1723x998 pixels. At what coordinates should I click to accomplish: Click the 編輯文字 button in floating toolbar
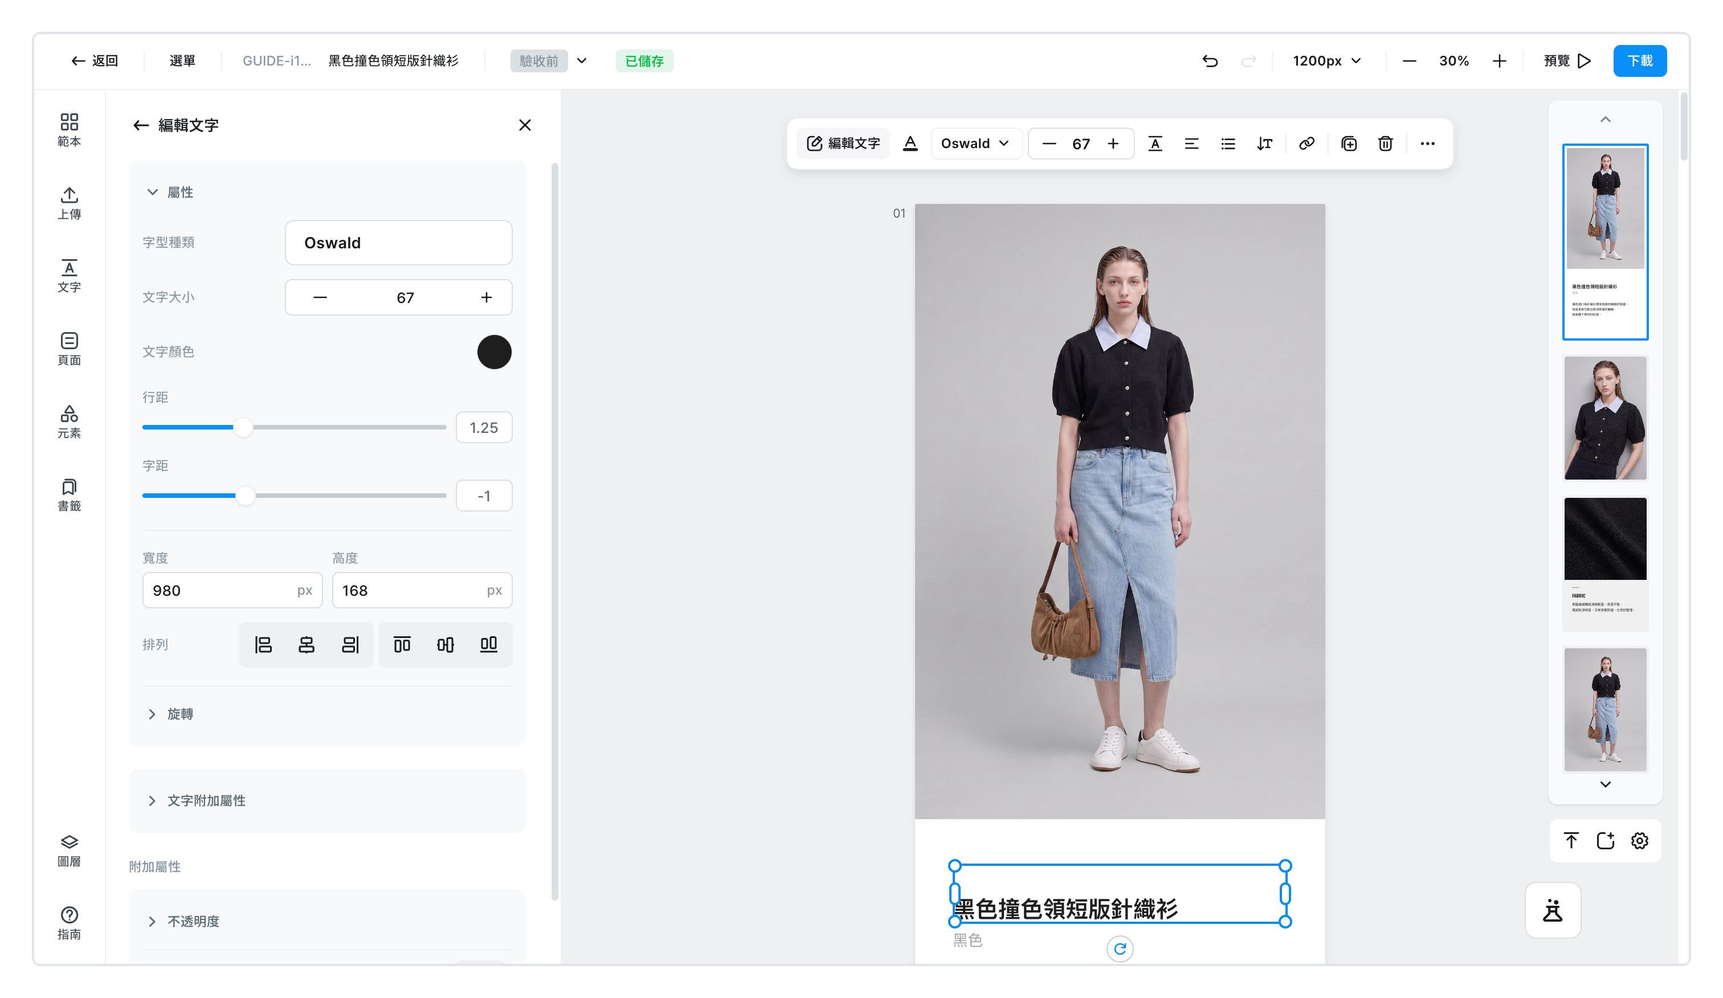click(843, 144)
